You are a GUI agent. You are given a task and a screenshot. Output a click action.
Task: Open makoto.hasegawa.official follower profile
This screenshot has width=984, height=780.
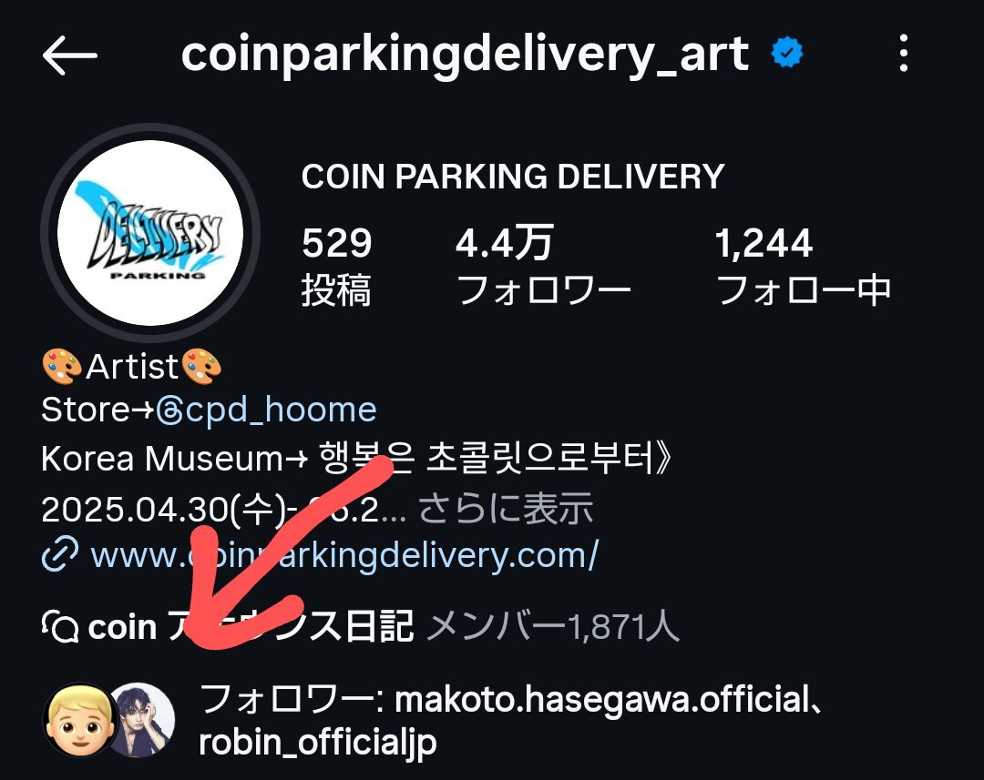[602, 699]
